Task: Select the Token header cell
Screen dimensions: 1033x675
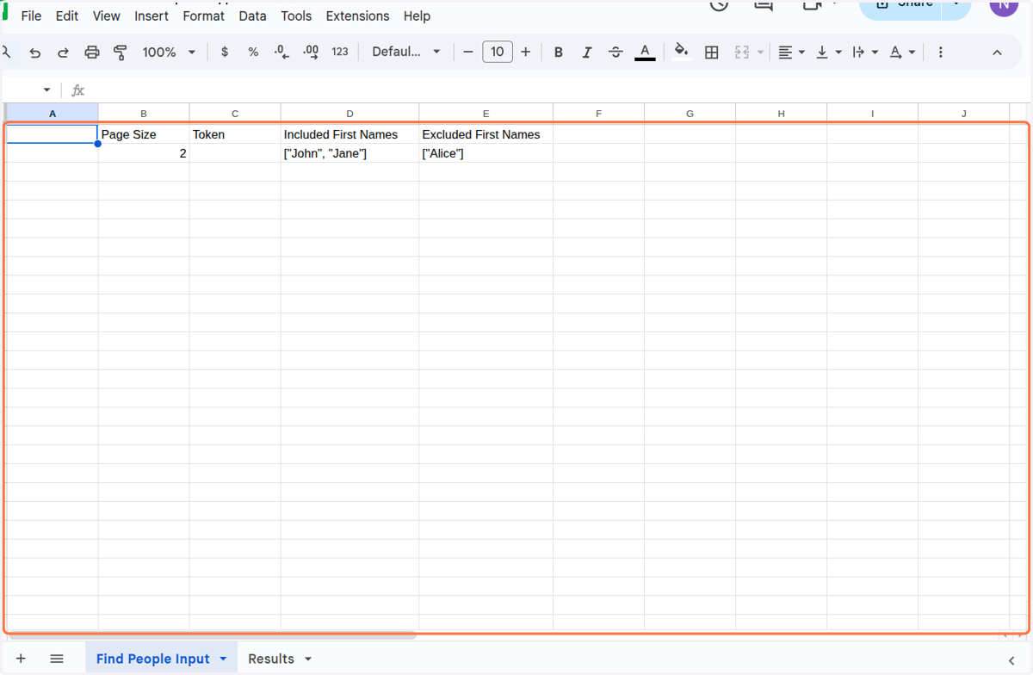Action: click(x=235, y=134)
